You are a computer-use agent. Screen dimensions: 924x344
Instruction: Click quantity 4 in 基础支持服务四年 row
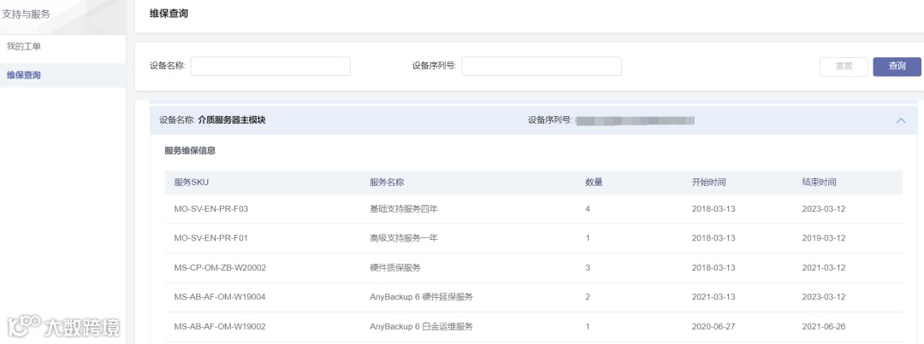pos(588,209)
